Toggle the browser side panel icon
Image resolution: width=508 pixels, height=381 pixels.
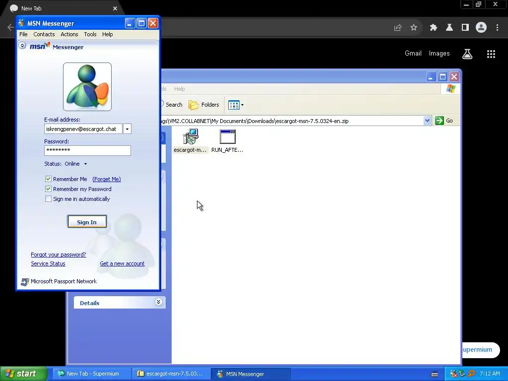[x=465, y=28]
